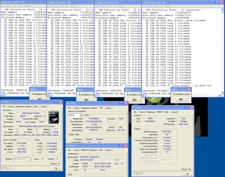This screenshot has width=225, height=177.
Task: Switch to Mainboard tab in CPU-Z Processor window
Action: click(20, 107)
